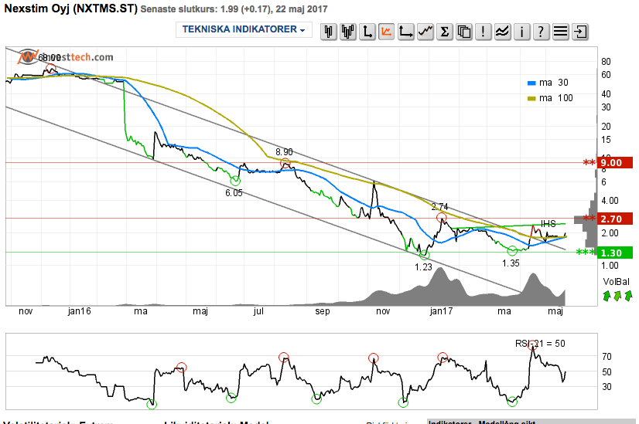Click the 6.05 bottom price annotation

point(234,193)
